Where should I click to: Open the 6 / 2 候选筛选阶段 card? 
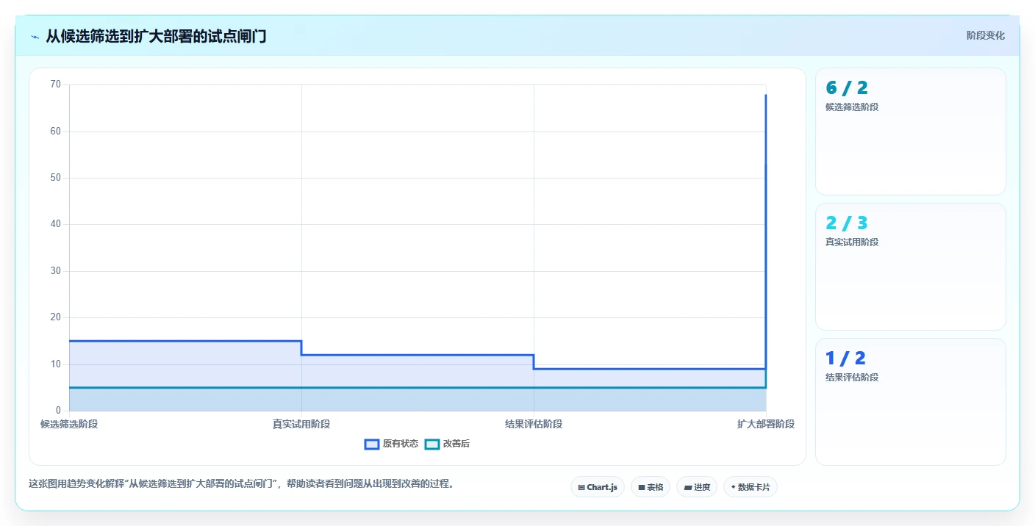911,131
